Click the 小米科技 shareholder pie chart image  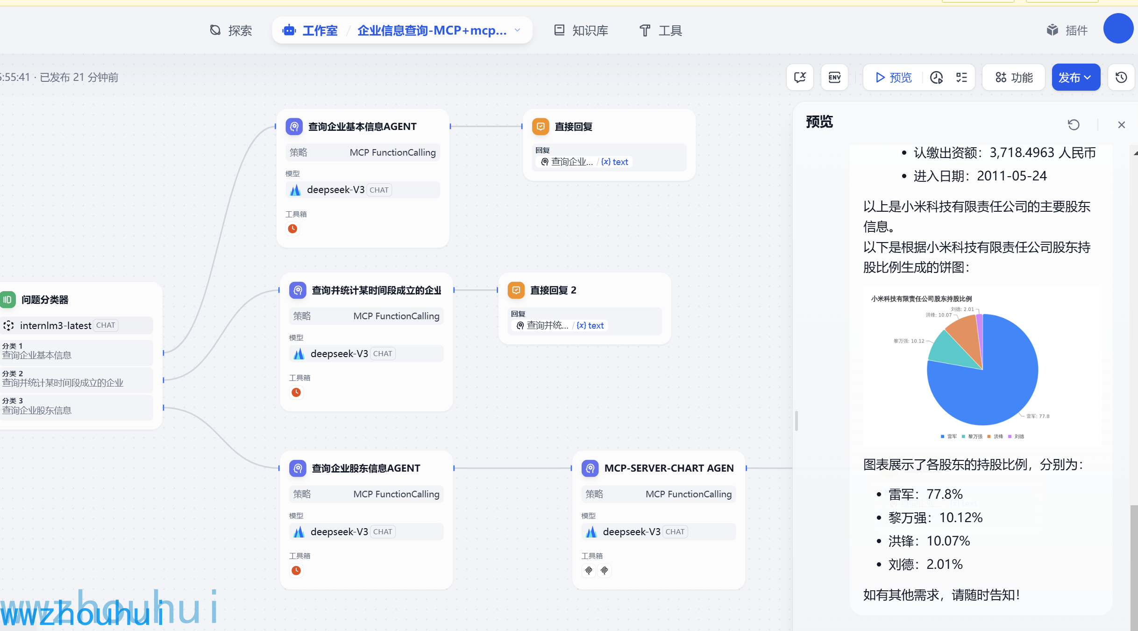(x=982, y=368)
